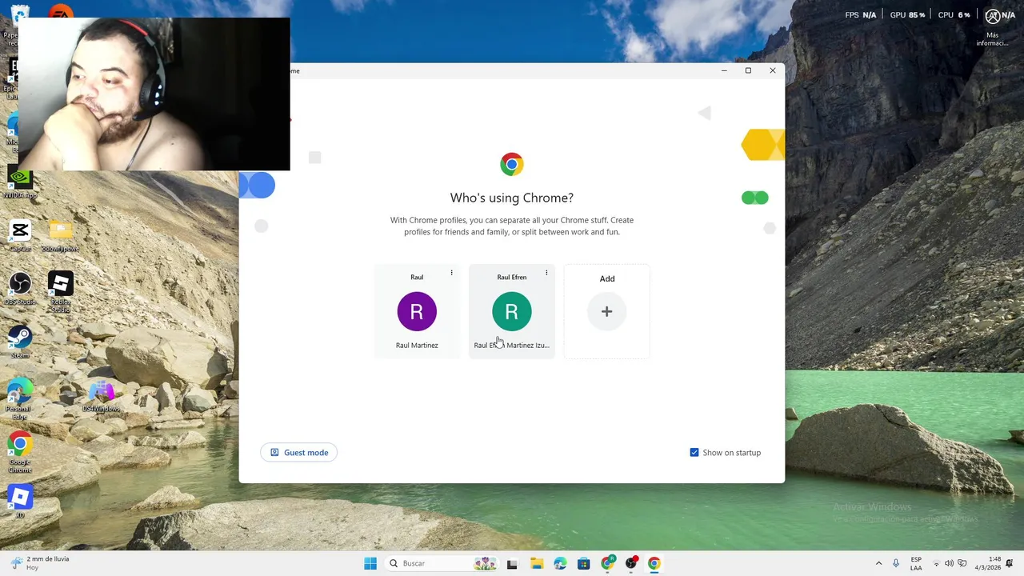
Task: Open OBS Studio desktop shortcut
Action: 20,289
